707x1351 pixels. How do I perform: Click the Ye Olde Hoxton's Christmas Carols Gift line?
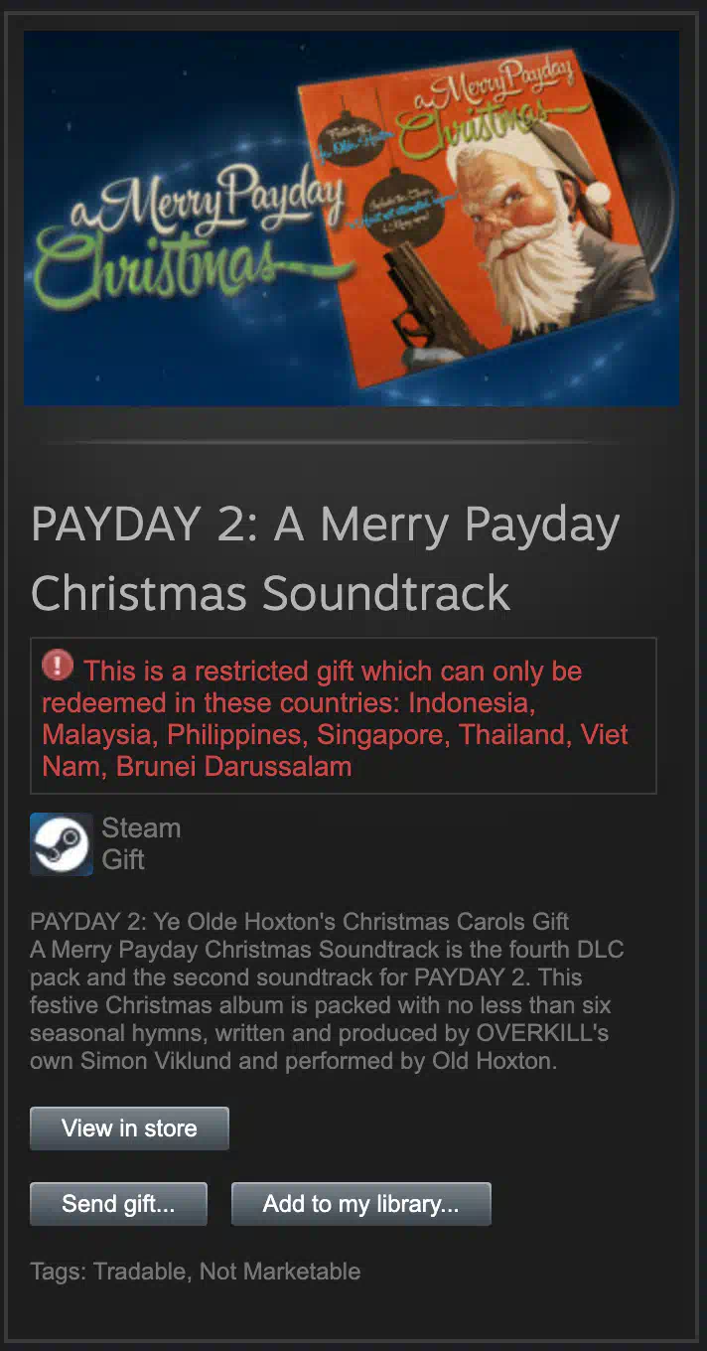click(300, 921)
